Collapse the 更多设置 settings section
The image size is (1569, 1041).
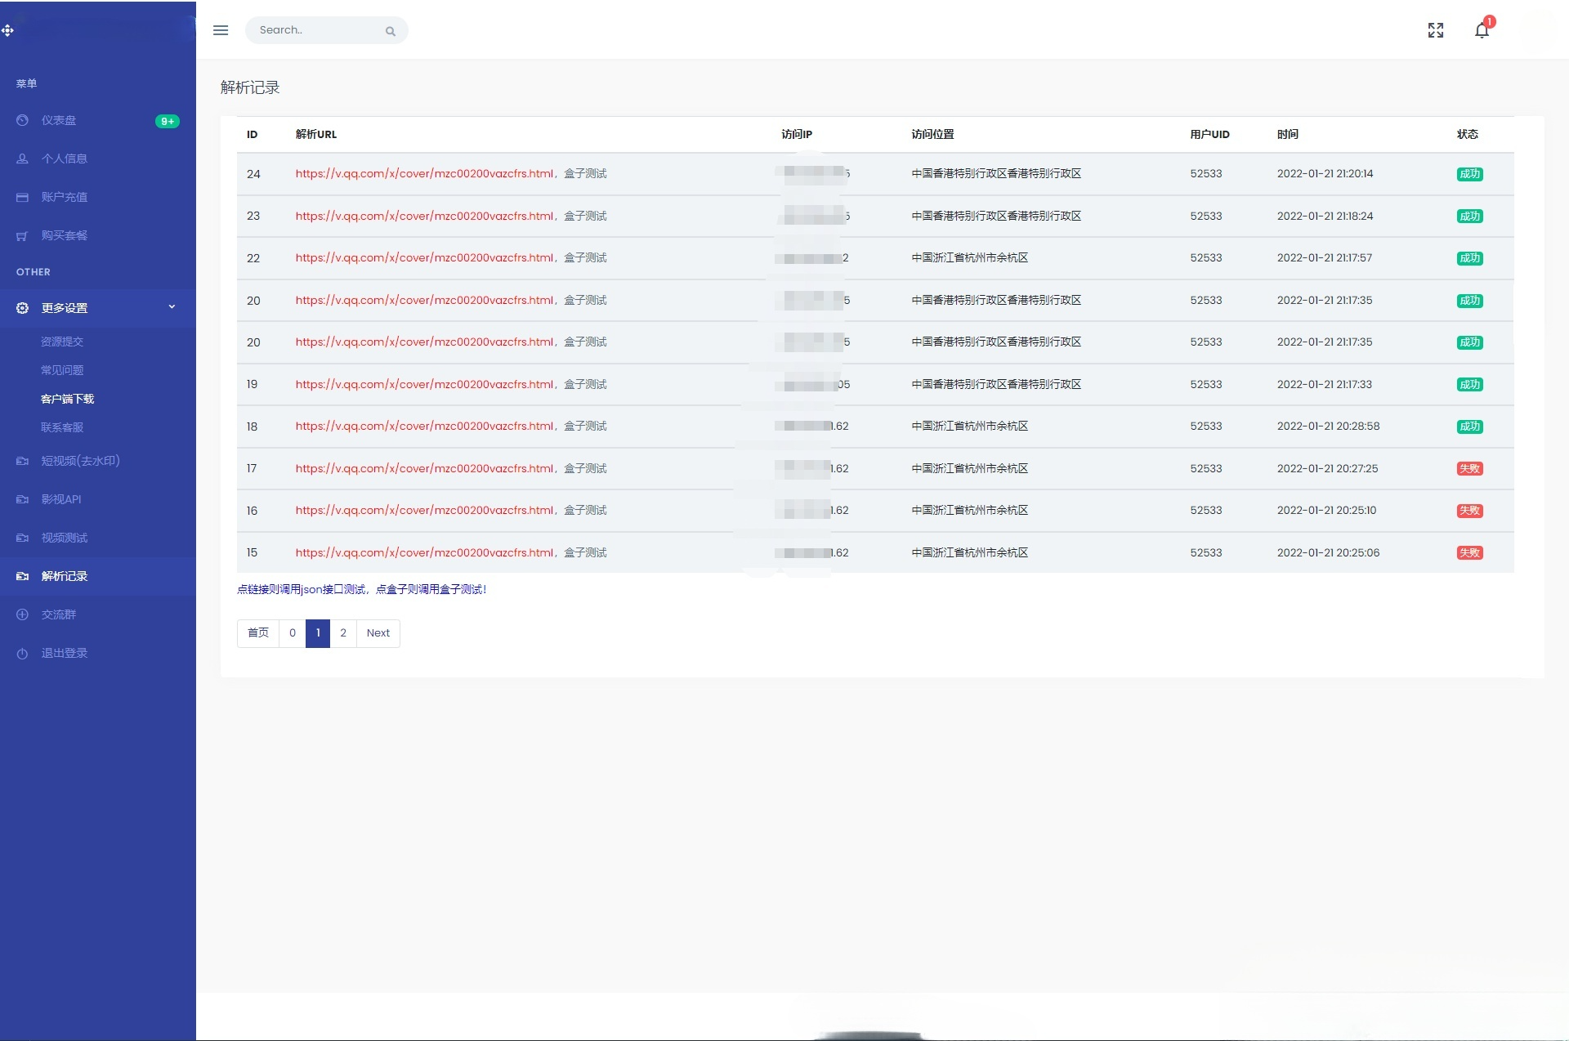(x=65, y=308)
